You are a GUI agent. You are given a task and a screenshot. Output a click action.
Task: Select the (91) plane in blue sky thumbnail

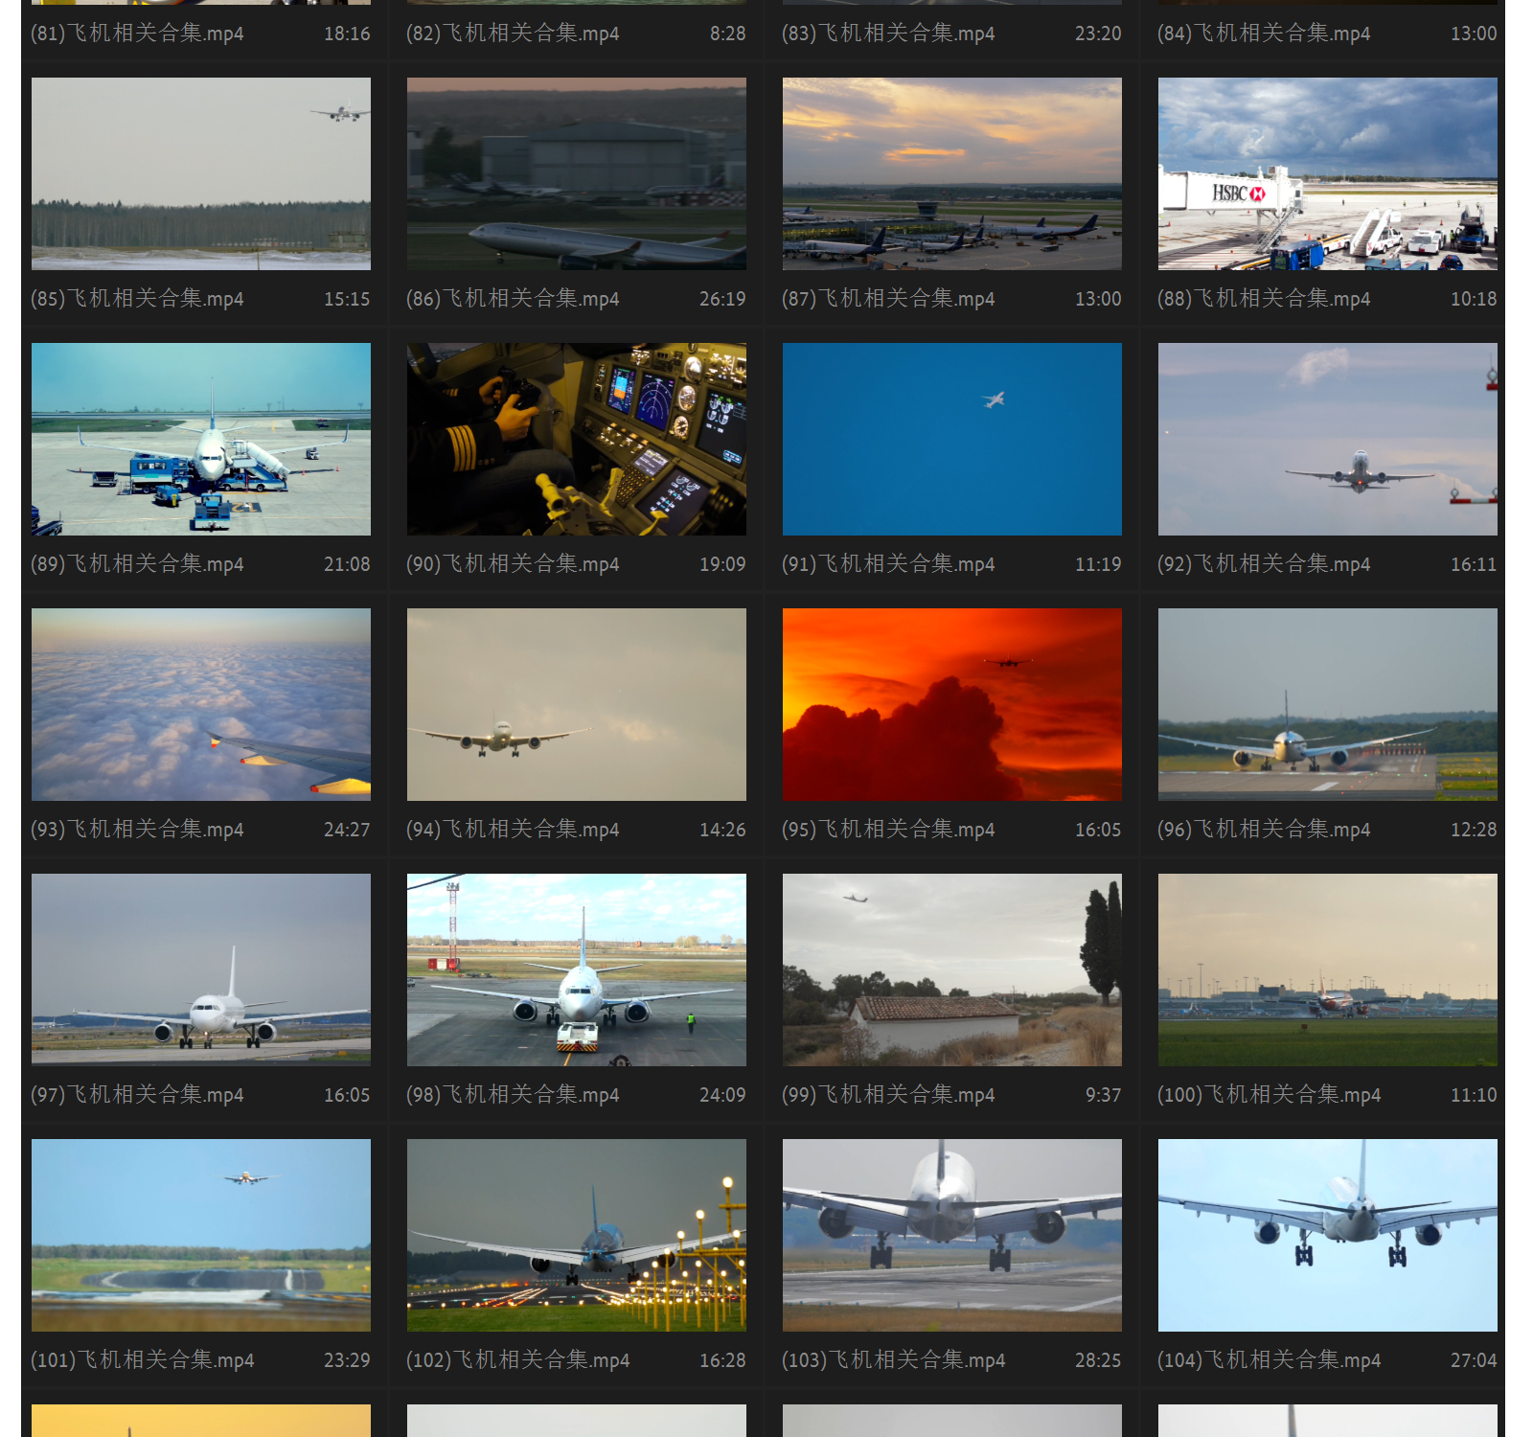point(952,439)
